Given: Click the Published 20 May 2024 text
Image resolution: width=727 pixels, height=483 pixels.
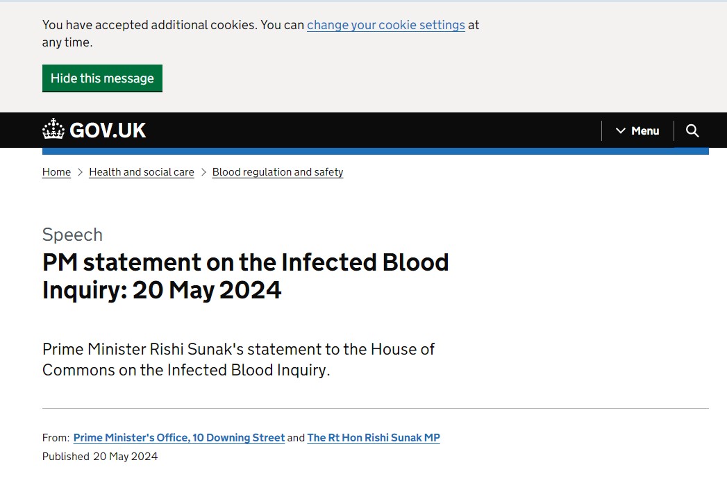Looking at the screenshot, I should point(100,457).
